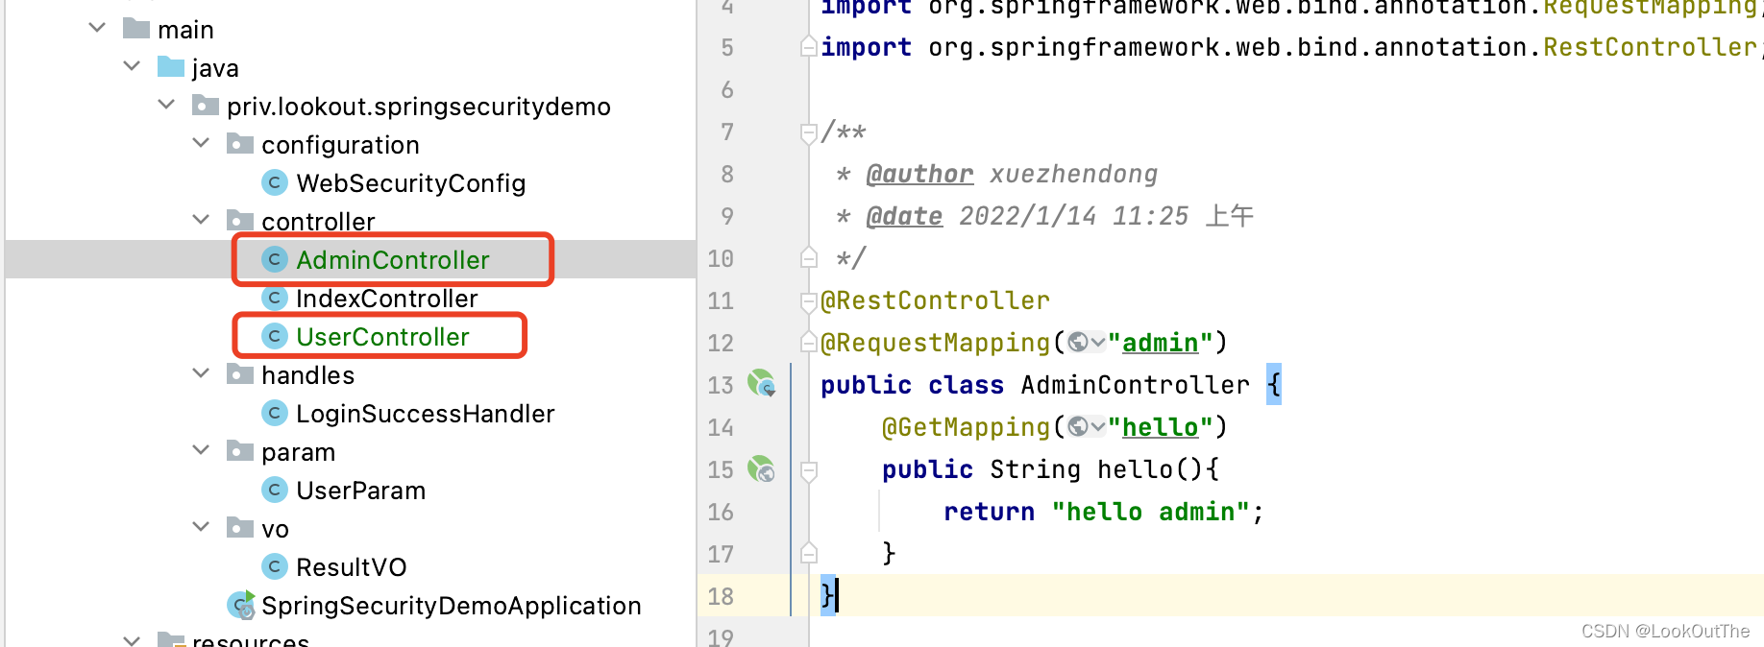Click IndexController class icon
Image resolution: width=1764 pixels, height=647 pixels.
275,298
